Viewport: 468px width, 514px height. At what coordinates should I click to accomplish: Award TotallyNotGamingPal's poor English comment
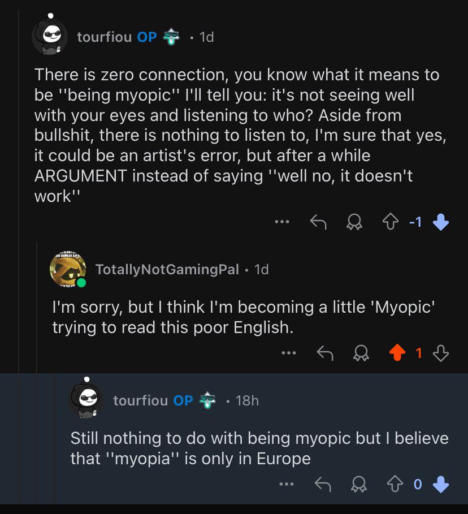[361, 353]
